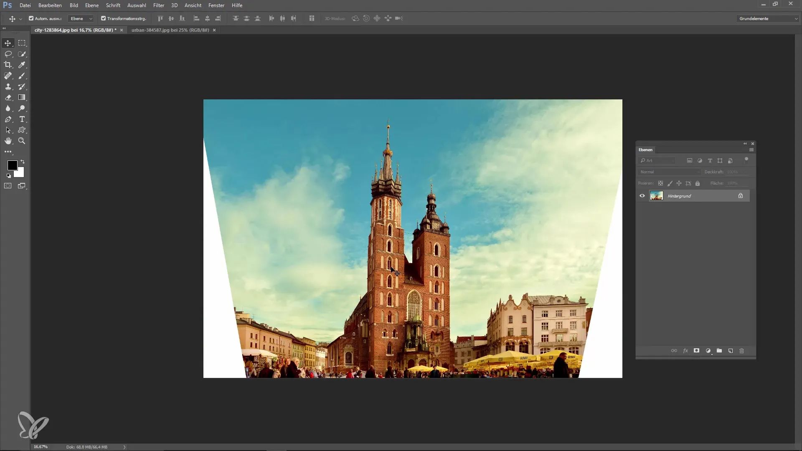Select the Lasso tool
802x451 pixels.
(8, 54)
